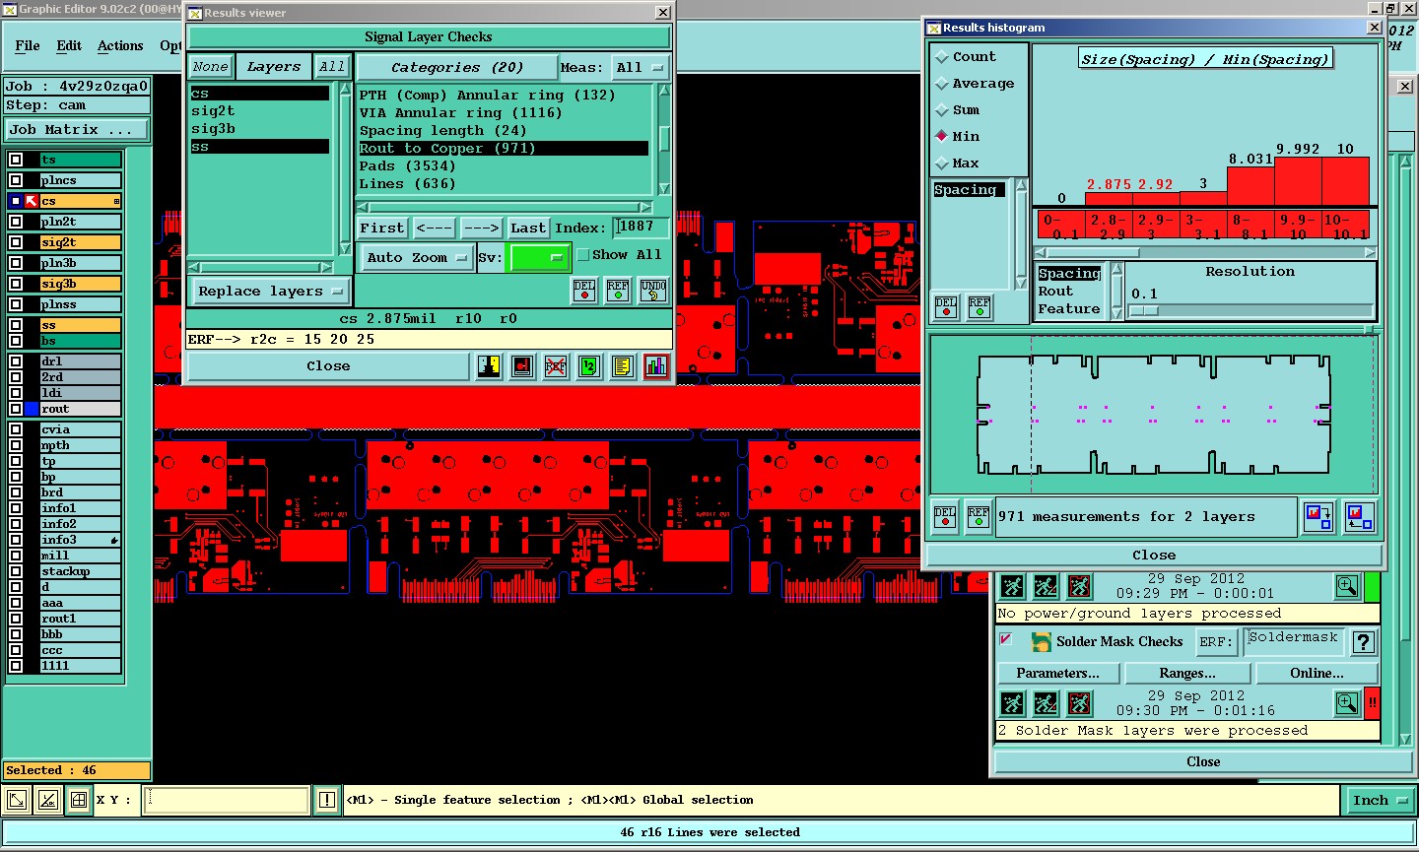Click down arrow of Spacing/Rout/Feature list scrollbar

[x=1117, y=313]
